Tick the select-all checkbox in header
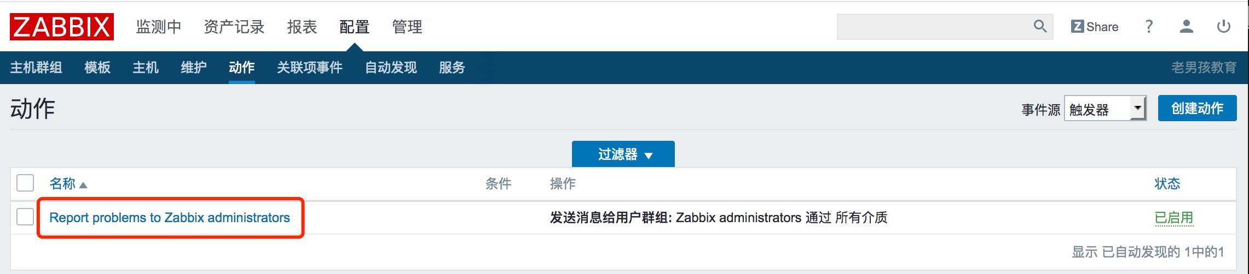This screenshot has height=274, width=1249. click(x=25, y=183)
